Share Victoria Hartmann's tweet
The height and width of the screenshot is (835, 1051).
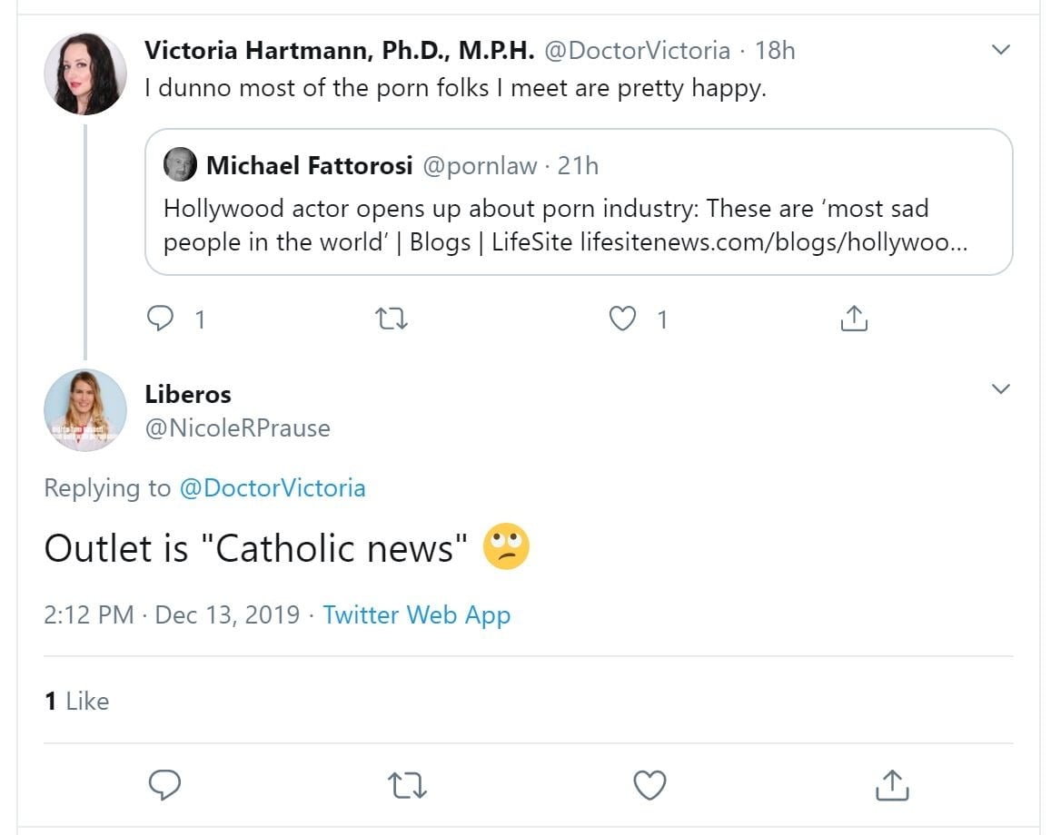pos(854,319)
